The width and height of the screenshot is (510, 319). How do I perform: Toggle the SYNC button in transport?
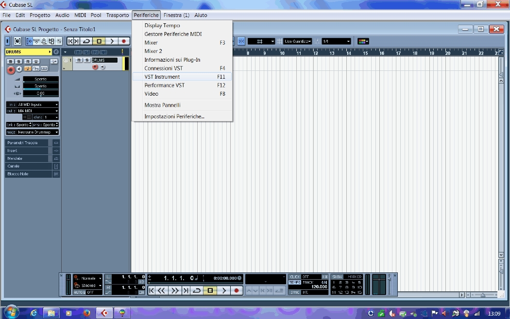[x=295, y=292]
